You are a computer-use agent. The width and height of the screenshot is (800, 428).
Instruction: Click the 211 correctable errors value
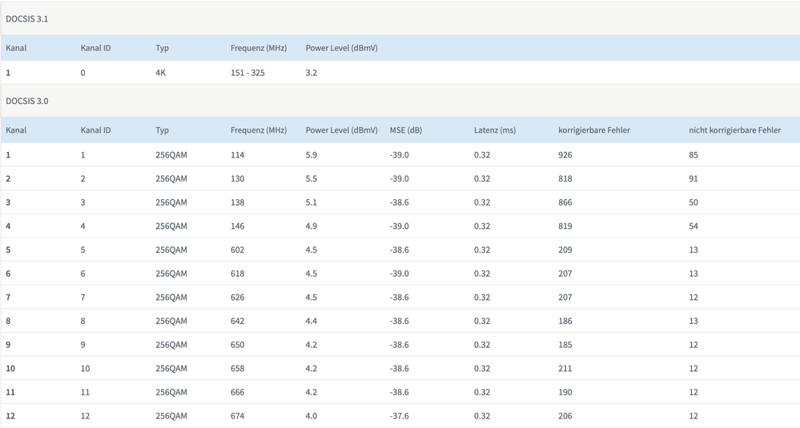point(565,369)
